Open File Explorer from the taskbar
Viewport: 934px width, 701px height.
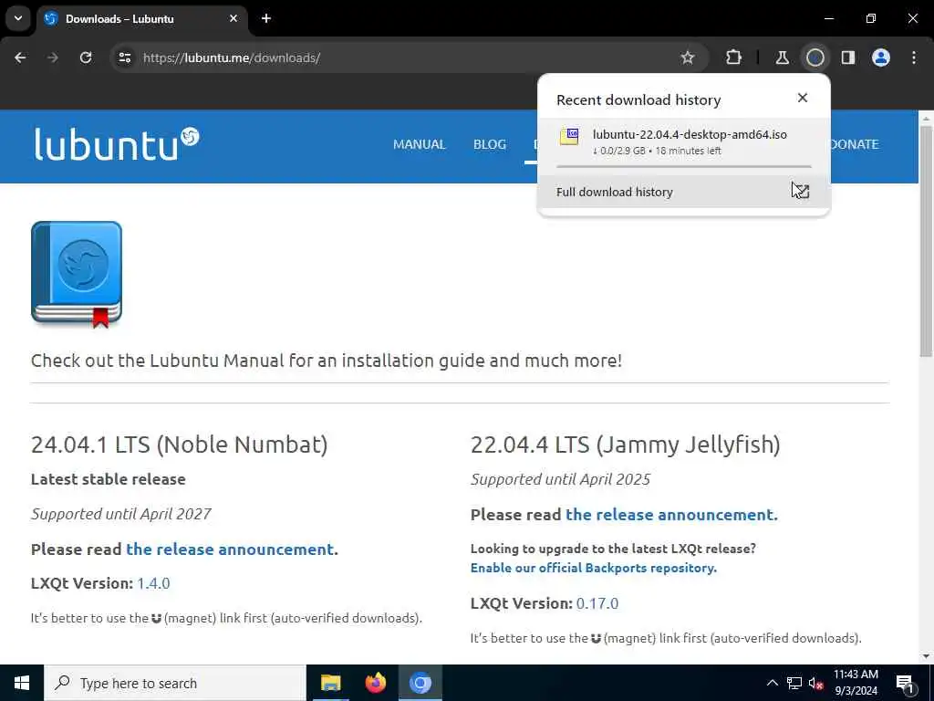pyautogui.click(x=330, y=683)
